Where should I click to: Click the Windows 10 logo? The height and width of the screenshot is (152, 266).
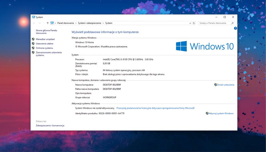(205, 46)
